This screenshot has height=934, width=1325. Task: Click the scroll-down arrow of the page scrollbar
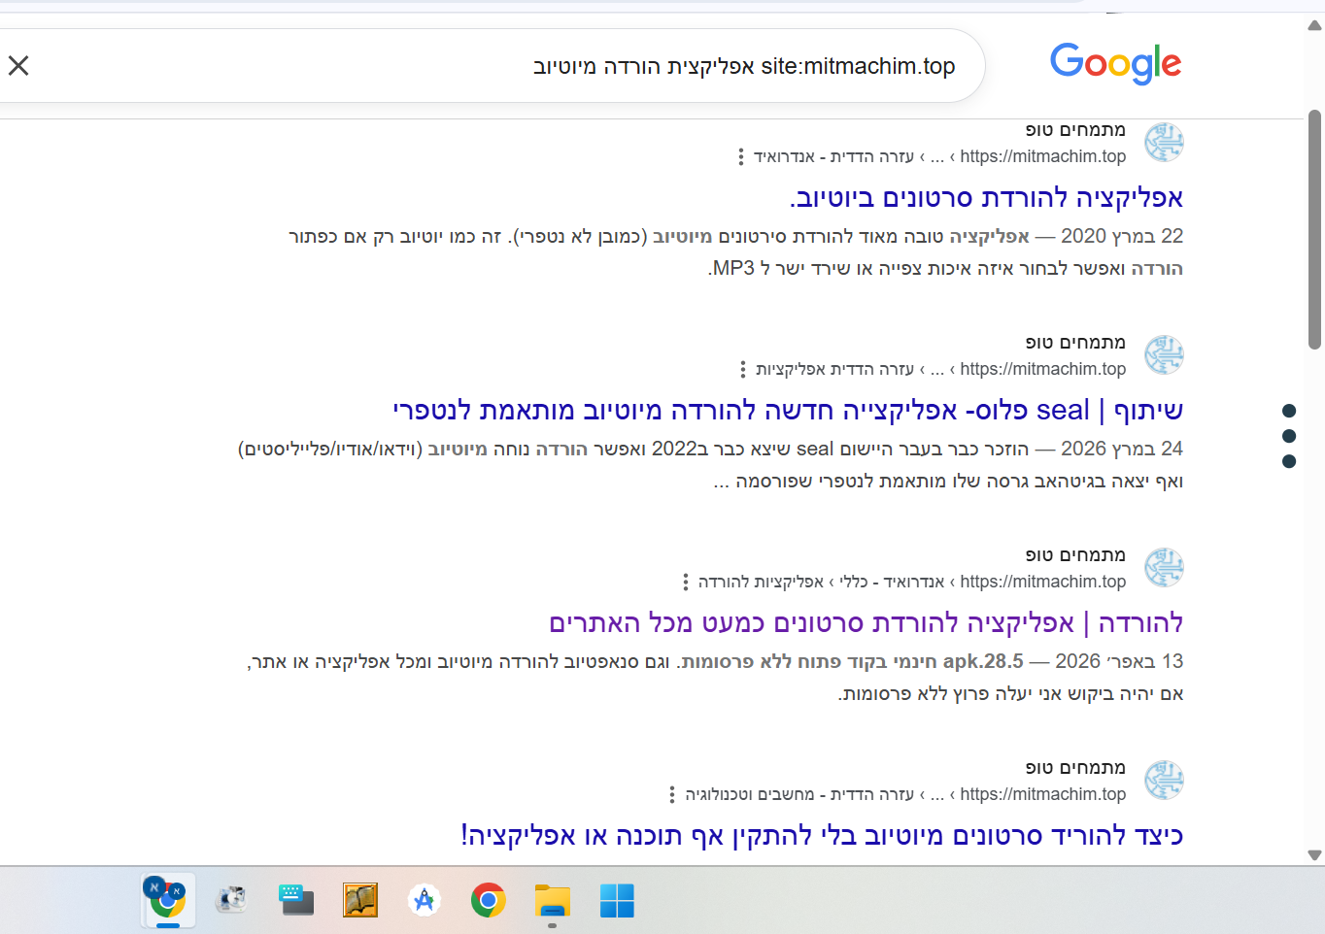(1314, 855)
